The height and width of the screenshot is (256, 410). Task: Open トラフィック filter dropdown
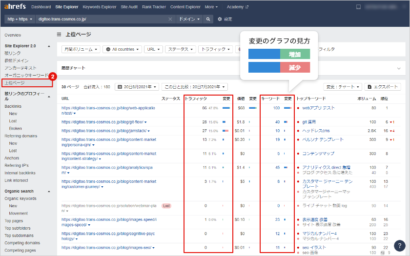click(215, 49)
